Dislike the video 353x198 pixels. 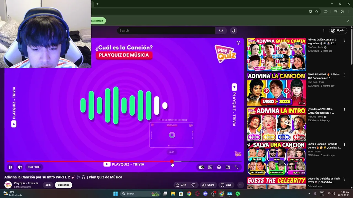point(193,185)
